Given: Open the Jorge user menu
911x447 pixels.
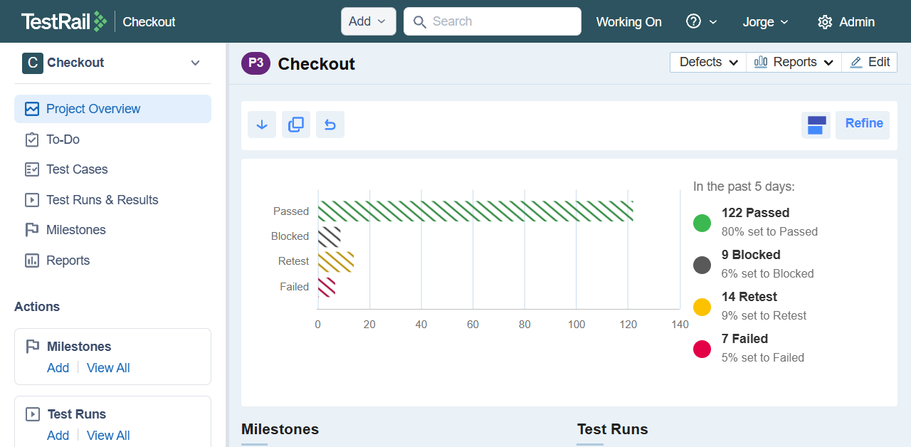Looking at the screenshot, I should click(765, 21).
